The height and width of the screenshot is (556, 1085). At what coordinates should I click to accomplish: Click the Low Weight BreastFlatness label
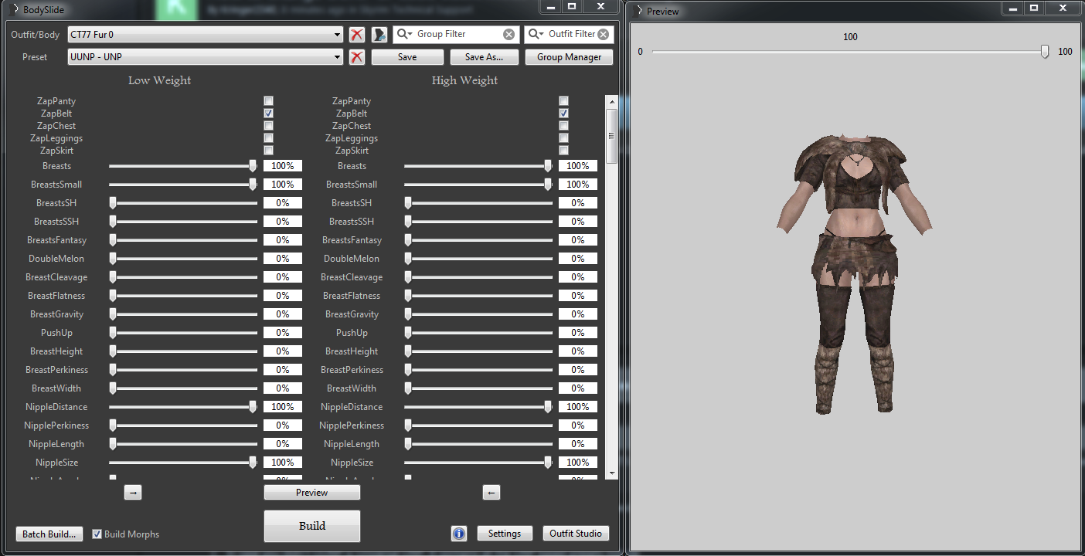[x=56, y=296]
